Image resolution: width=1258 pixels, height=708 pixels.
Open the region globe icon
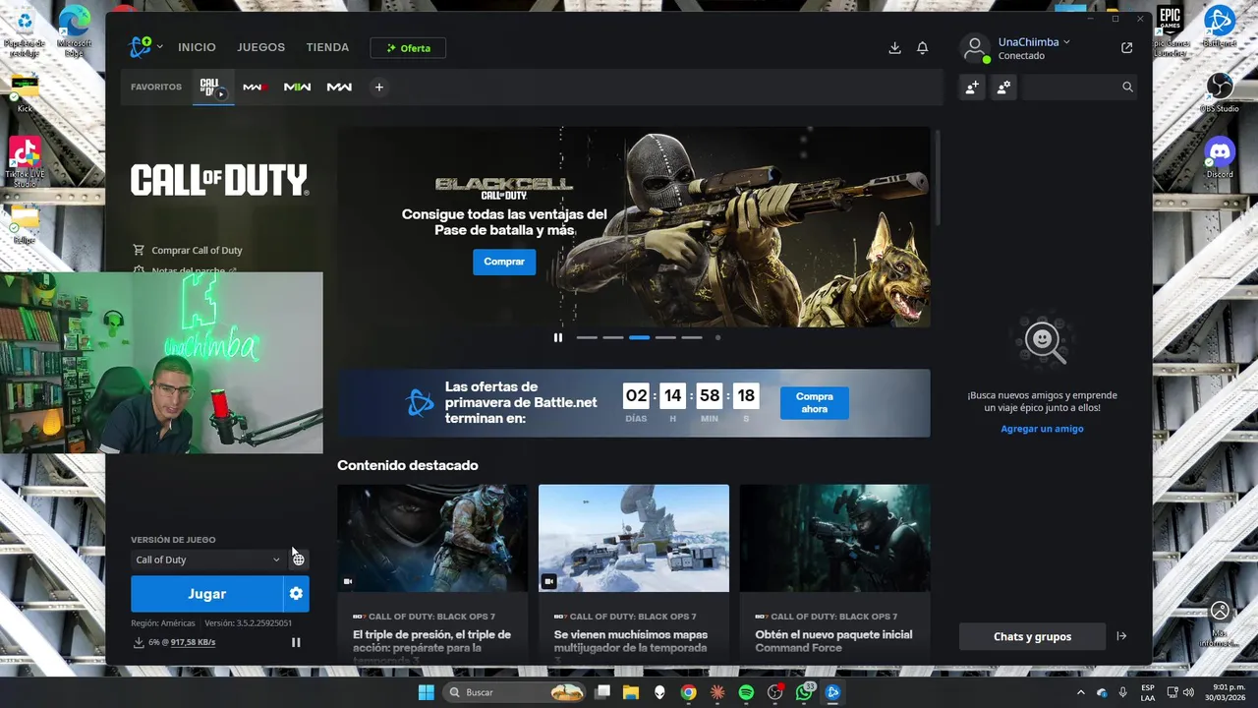point(299,560)
